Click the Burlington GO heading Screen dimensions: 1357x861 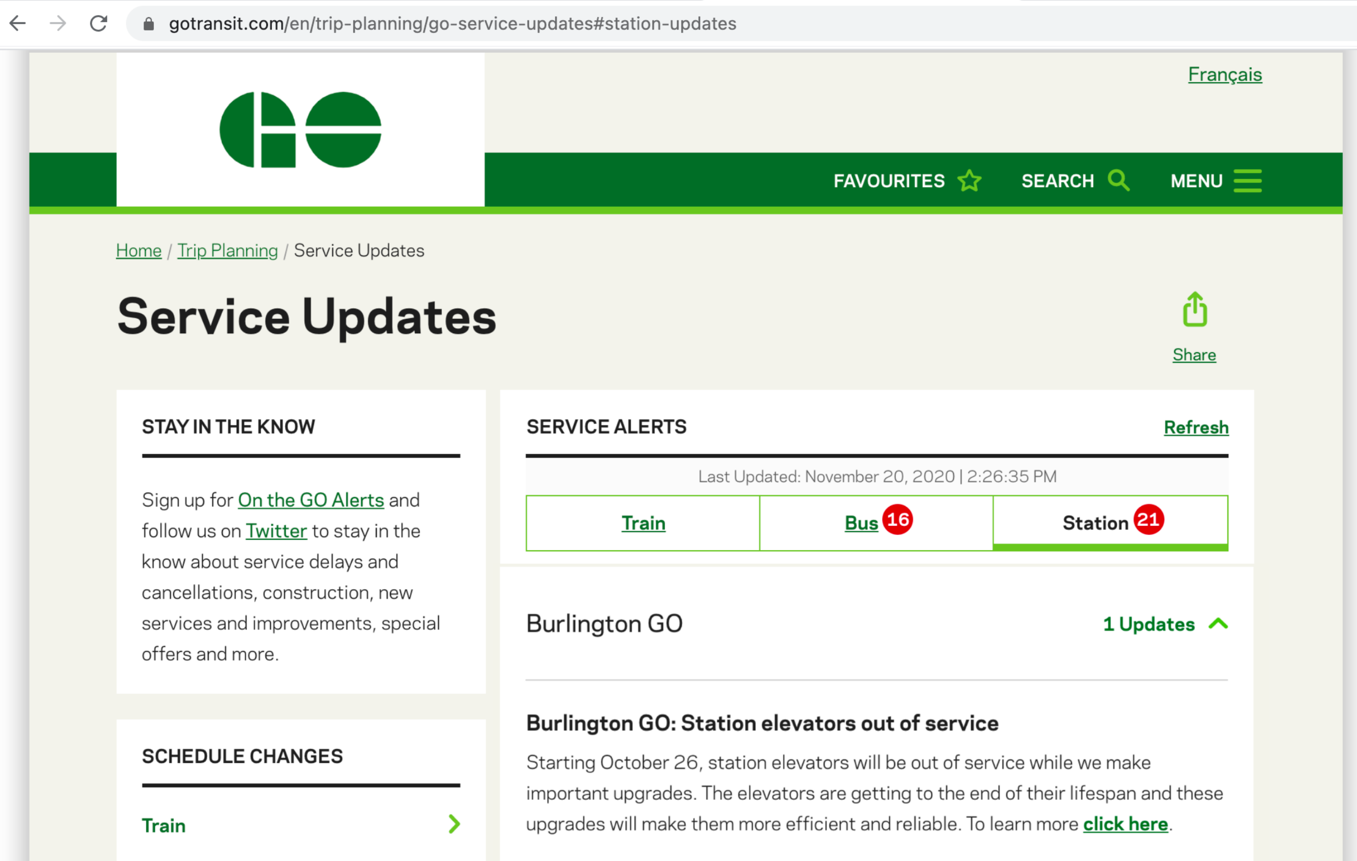pos(604,623)
